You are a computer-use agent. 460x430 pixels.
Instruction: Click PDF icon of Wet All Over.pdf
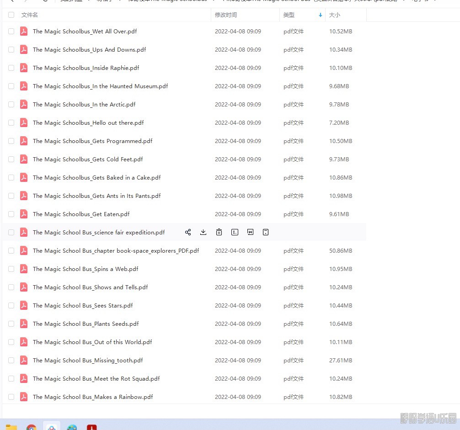(24, 31)
